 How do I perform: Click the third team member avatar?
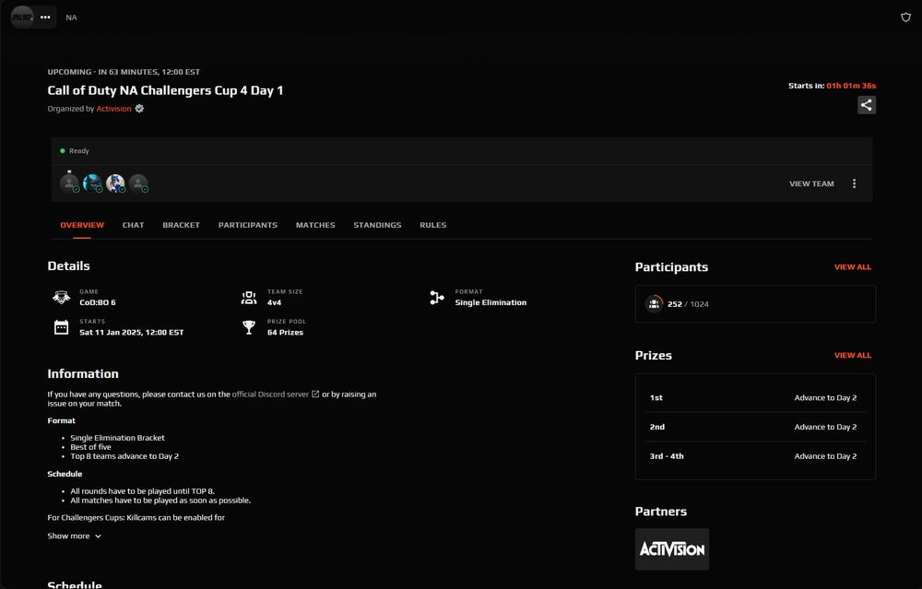[115, 183]
